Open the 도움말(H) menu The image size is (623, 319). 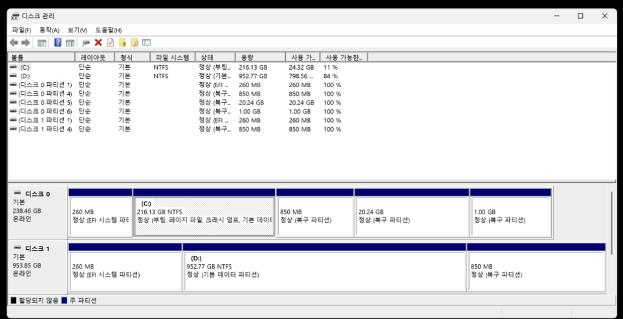[x=108, y=30]
